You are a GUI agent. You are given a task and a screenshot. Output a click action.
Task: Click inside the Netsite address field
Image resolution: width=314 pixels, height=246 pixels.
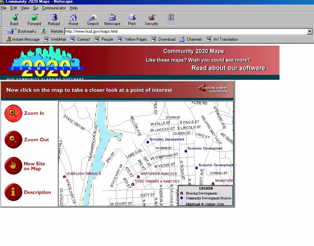tap(185, 32)
